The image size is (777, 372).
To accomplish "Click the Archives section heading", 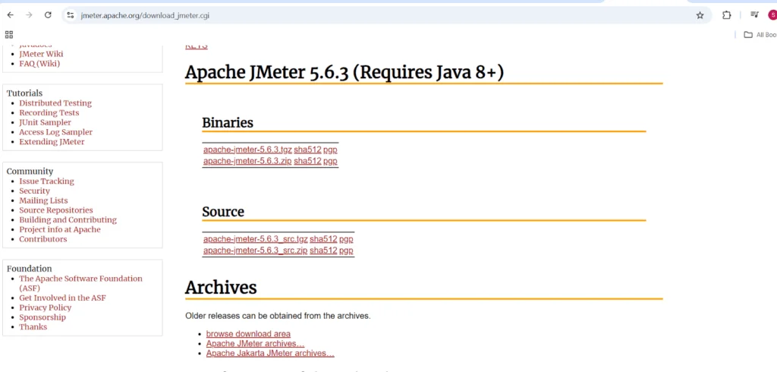I will coord(221,287).
